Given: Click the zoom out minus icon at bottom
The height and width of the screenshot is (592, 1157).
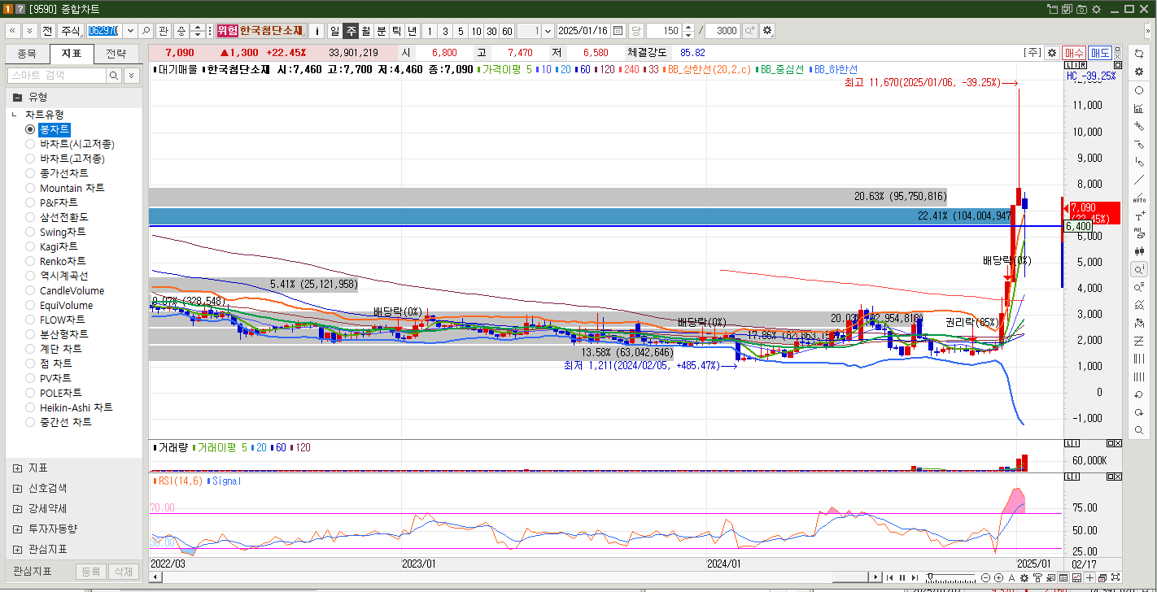Looking at the screenshot, I should (x=985, y=577).
